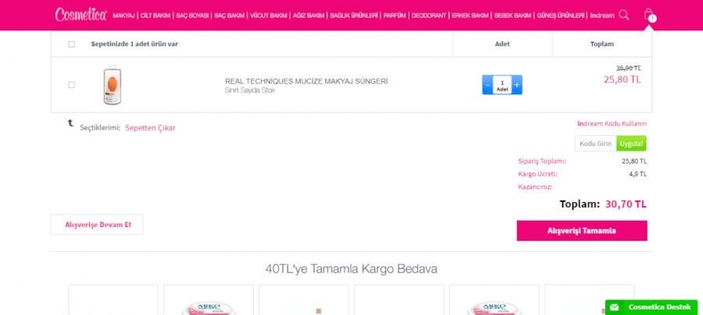
Task: Click the Kargo Ücreti 4,9 TL value
Action: point(638,174)
